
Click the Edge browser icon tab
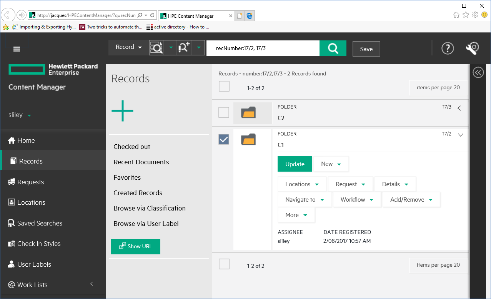pyautogui.click(x=250, y=16)
